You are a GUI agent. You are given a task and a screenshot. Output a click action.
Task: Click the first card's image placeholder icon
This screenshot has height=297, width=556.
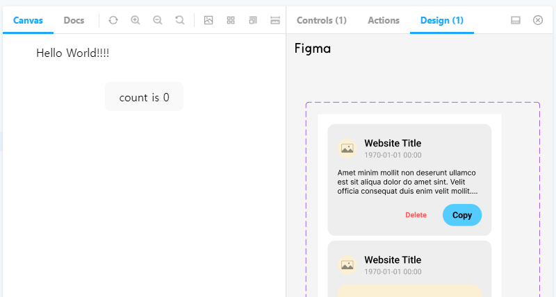tap(347, 148)
